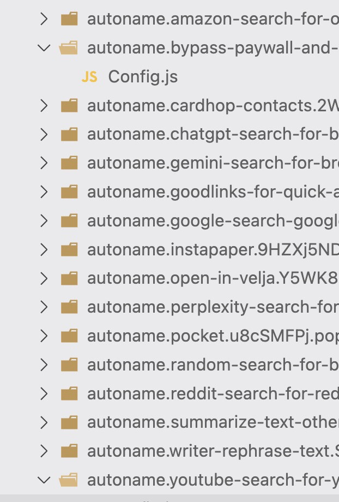This screenshot has height=502, width=339.
Task: Click the cardhop-contacts folder icon
Action: tap(69, 105)
